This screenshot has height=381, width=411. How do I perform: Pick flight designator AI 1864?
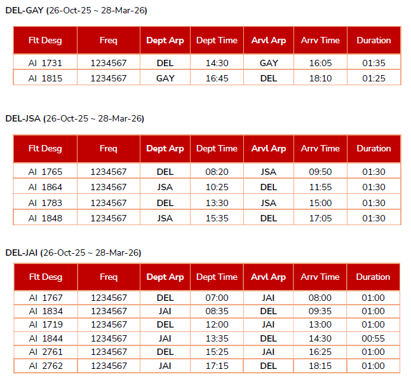tap(45, 187)
